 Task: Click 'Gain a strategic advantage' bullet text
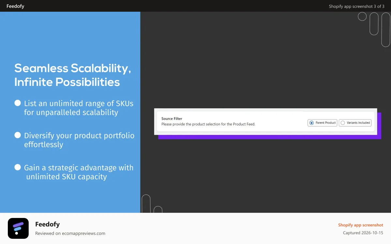tap(79, 172)
